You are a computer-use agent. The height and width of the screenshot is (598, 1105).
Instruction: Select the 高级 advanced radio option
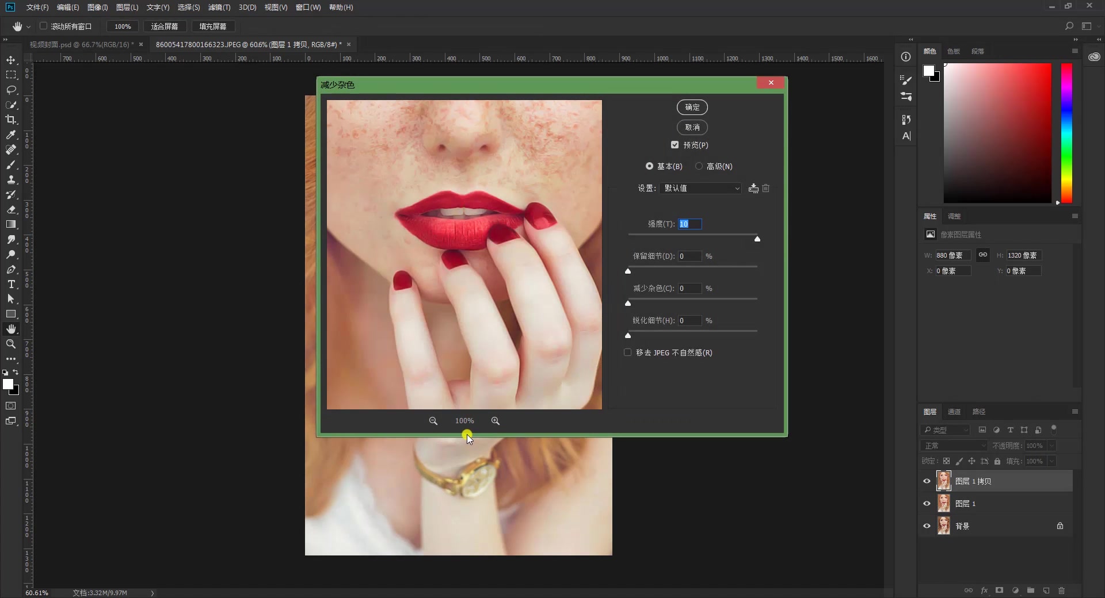[x=699, y=166]
